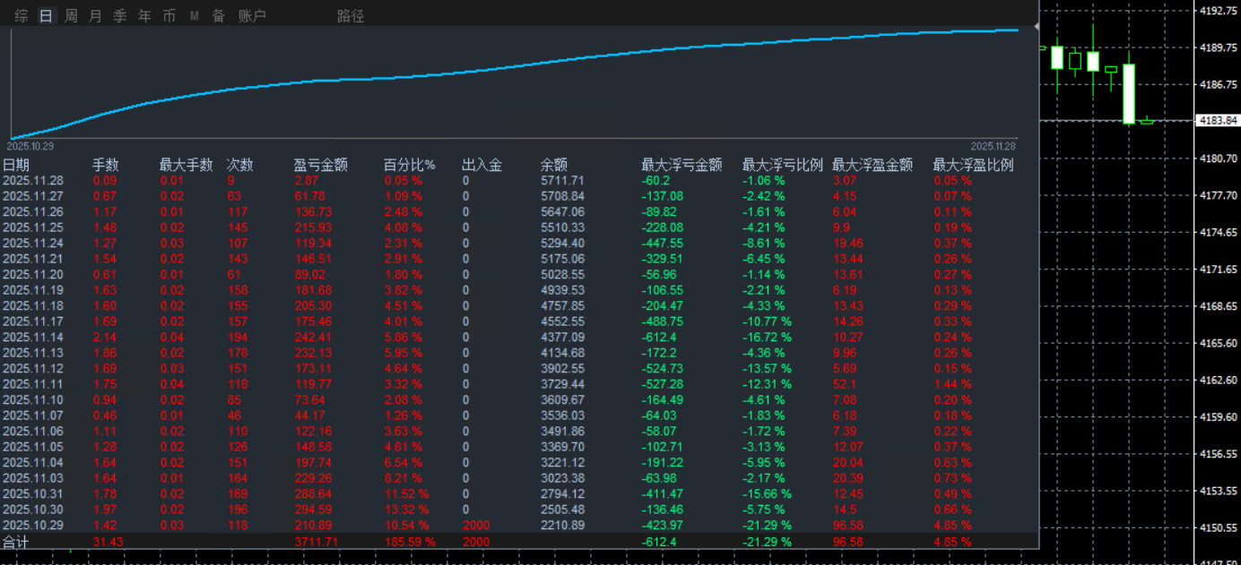Click the 合计 total row label
Screen dimensions: 1241x565
pos(16,542)
